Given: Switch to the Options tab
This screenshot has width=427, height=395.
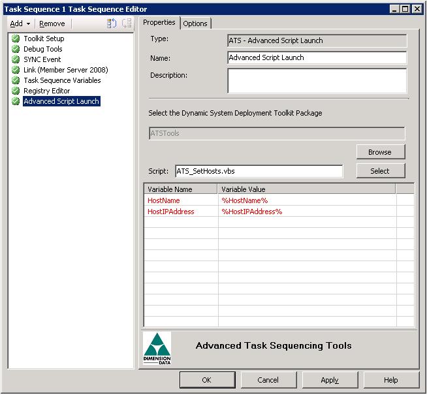Looking at the screenshot, I should pos(195,24).
